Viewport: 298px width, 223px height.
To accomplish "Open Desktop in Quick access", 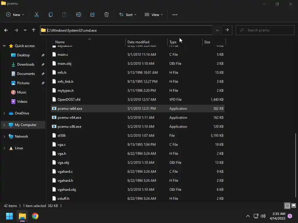I will (x=23, y=55).
